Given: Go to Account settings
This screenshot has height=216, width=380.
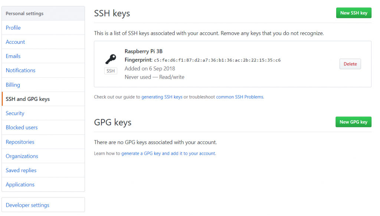Looking at the screenshot, I should (x=16, y=42).
